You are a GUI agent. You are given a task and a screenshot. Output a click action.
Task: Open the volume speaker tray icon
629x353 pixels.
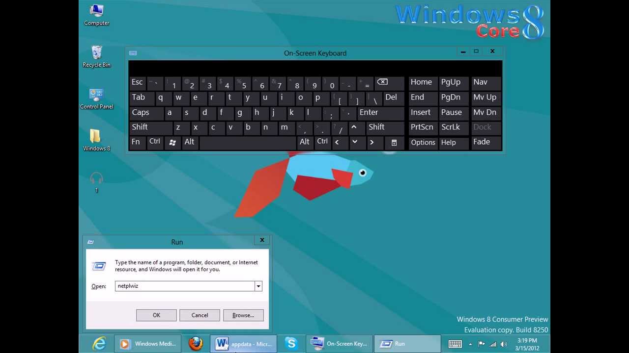click(503, 344)
